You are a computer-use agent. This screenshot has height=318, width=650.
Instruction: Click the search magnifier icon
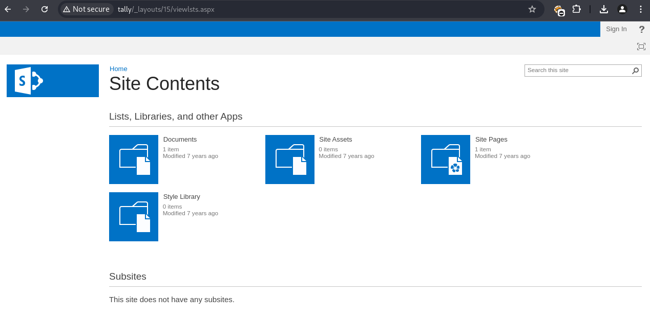point(635,71)
